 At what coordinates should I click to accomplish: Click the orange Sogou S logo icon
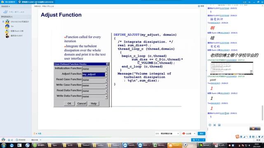(x=238, y=136)
